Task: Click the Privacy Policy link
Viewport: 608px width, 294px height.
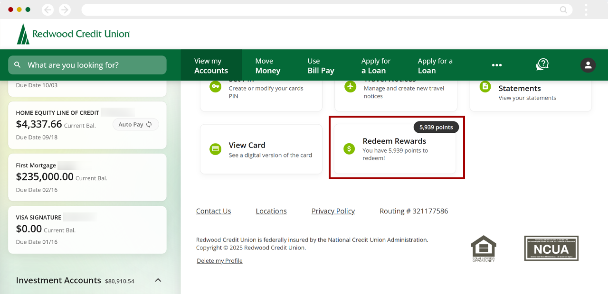Action: pyautogui.click(x=333, y=211)
